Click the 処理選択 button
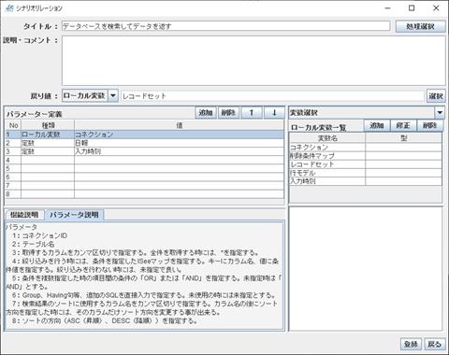 pyautogui.click(x=420, y=26)
